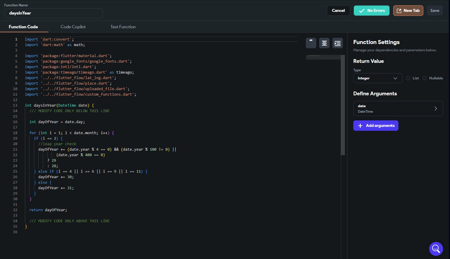Click the chevron arrow on date argument
The width and height of the screenshot is (450, 259).
[x=436, y=109]
